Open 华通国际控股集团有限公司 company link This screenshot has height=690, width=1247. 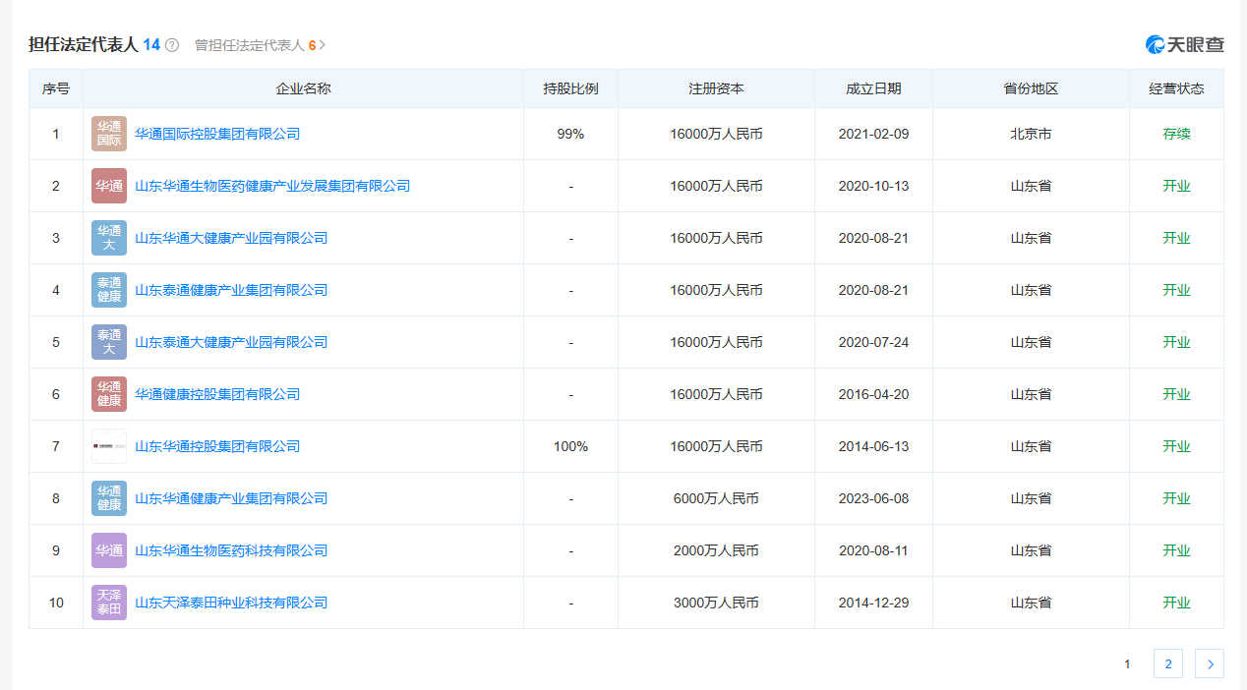coord(217,134)
